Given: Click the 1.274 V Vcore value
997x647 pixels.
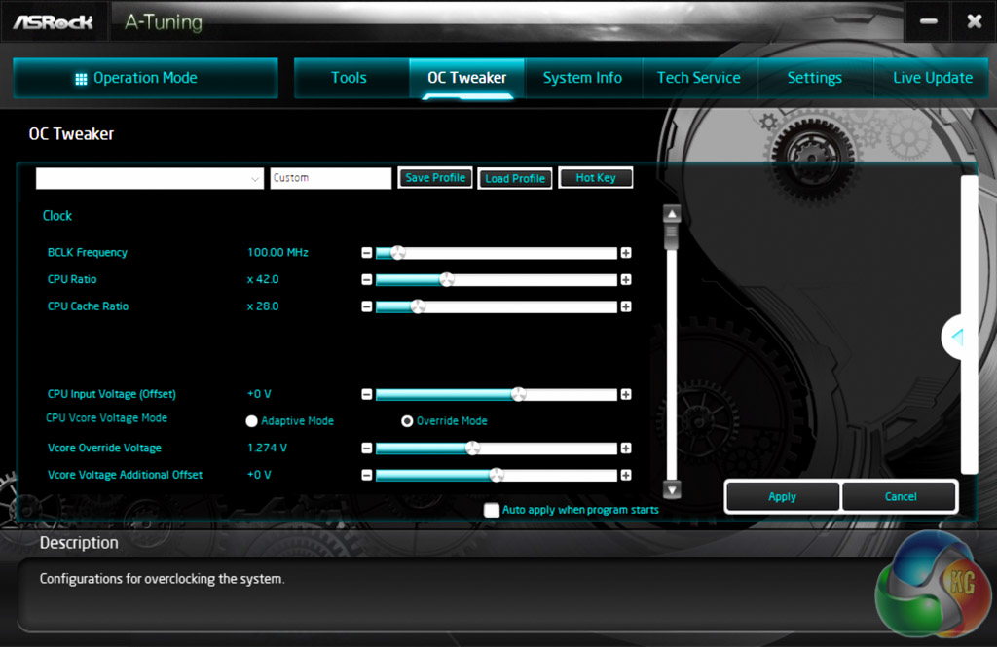Looking at the screenshot, I should (x=267, y=449).
